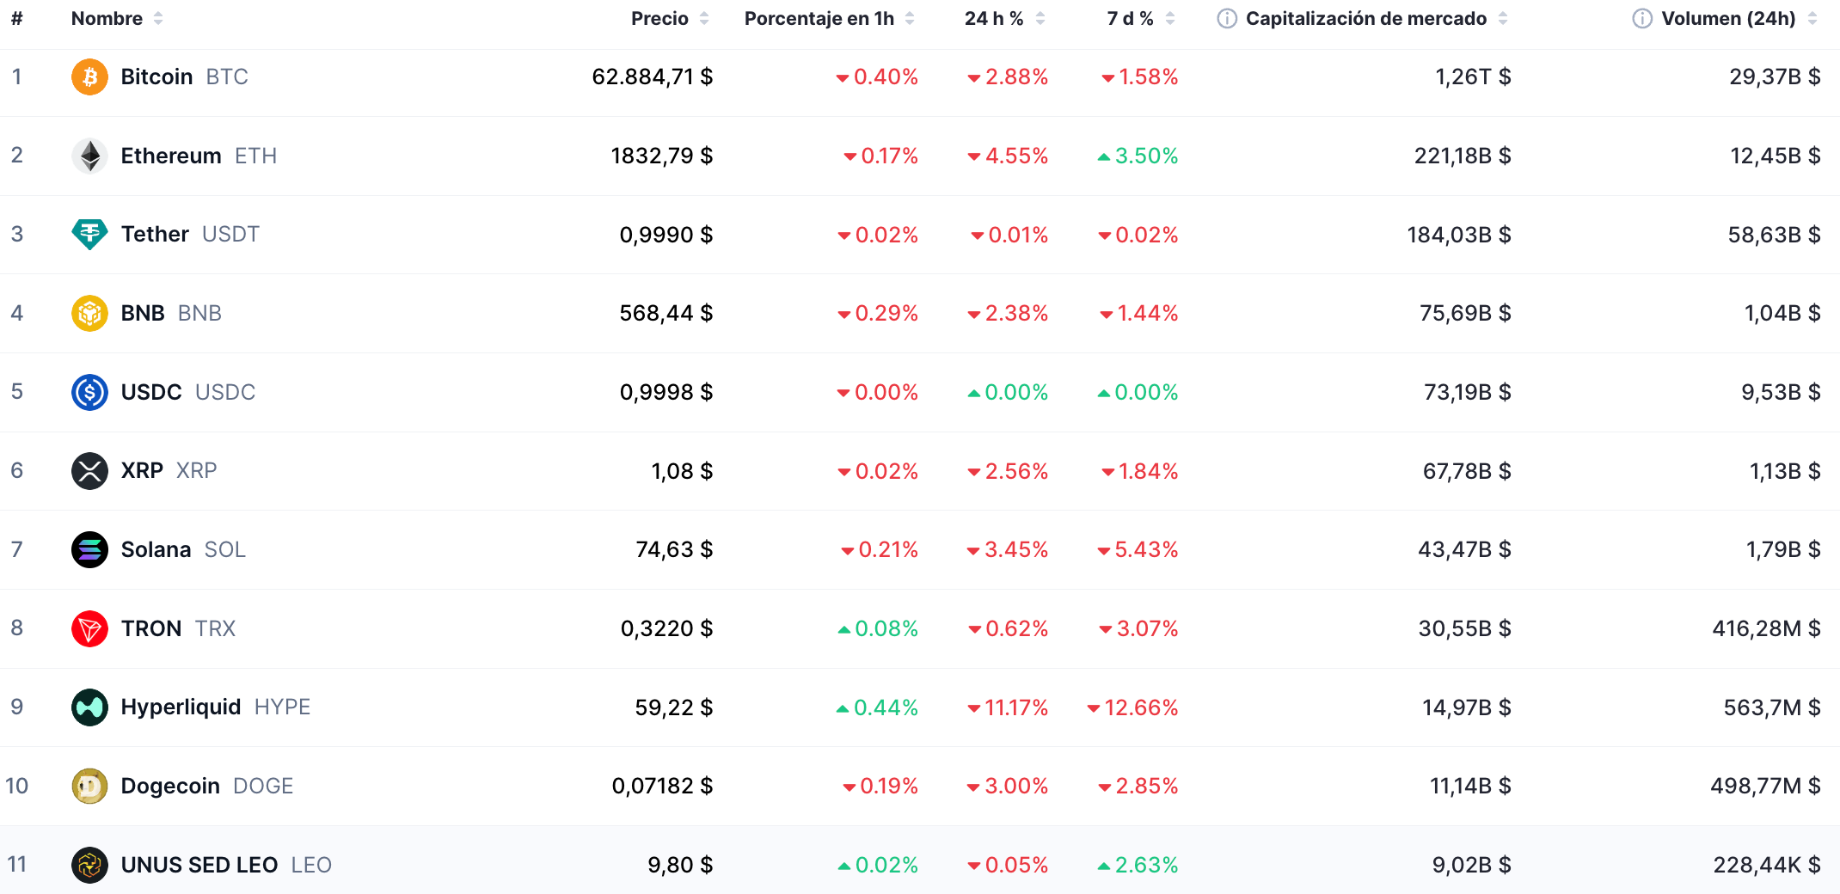Sort by Precio column arrows
This screenshot has height=894, width=1840.
click(x=704, y=18)
